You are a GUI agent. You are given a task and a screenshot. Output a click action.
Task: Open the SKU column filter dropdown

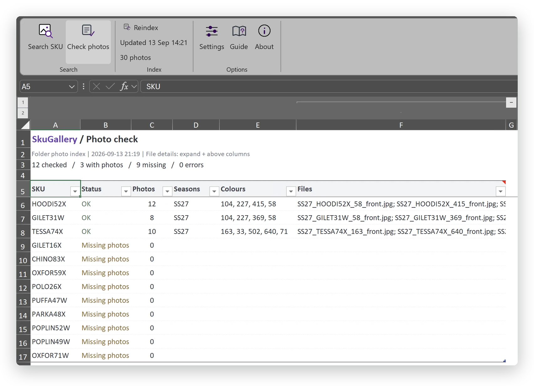[75, 191]
